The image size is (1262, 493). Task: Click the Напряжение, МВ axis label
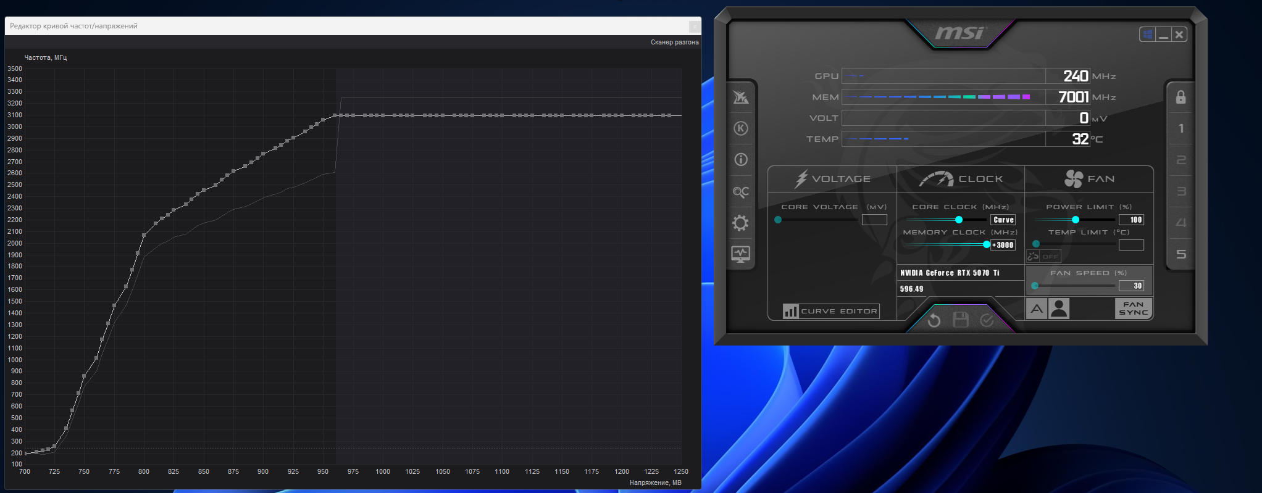tap(656, 483)
